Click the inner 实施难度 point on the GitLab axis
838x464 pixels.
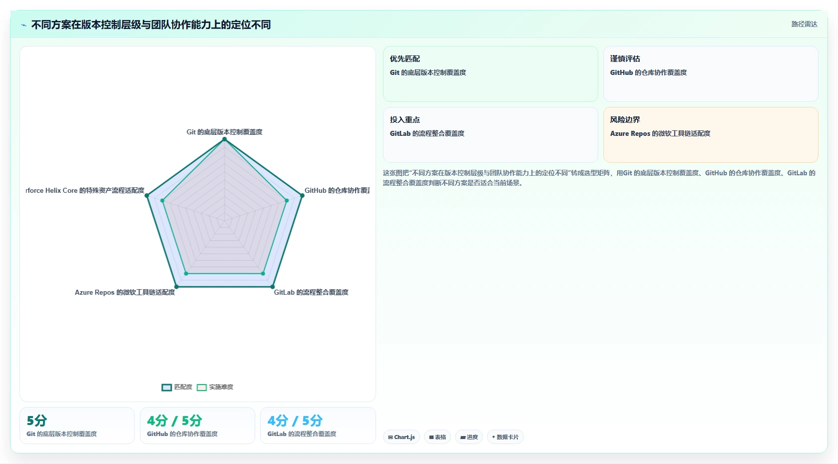coord(263,274)
